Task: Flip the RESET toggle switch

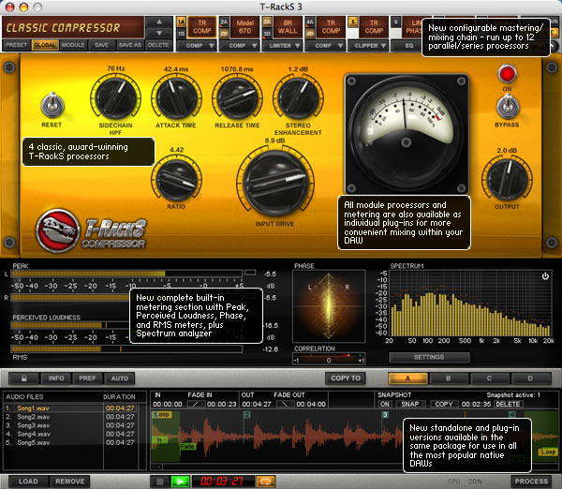Action: [x=52, y=105]
